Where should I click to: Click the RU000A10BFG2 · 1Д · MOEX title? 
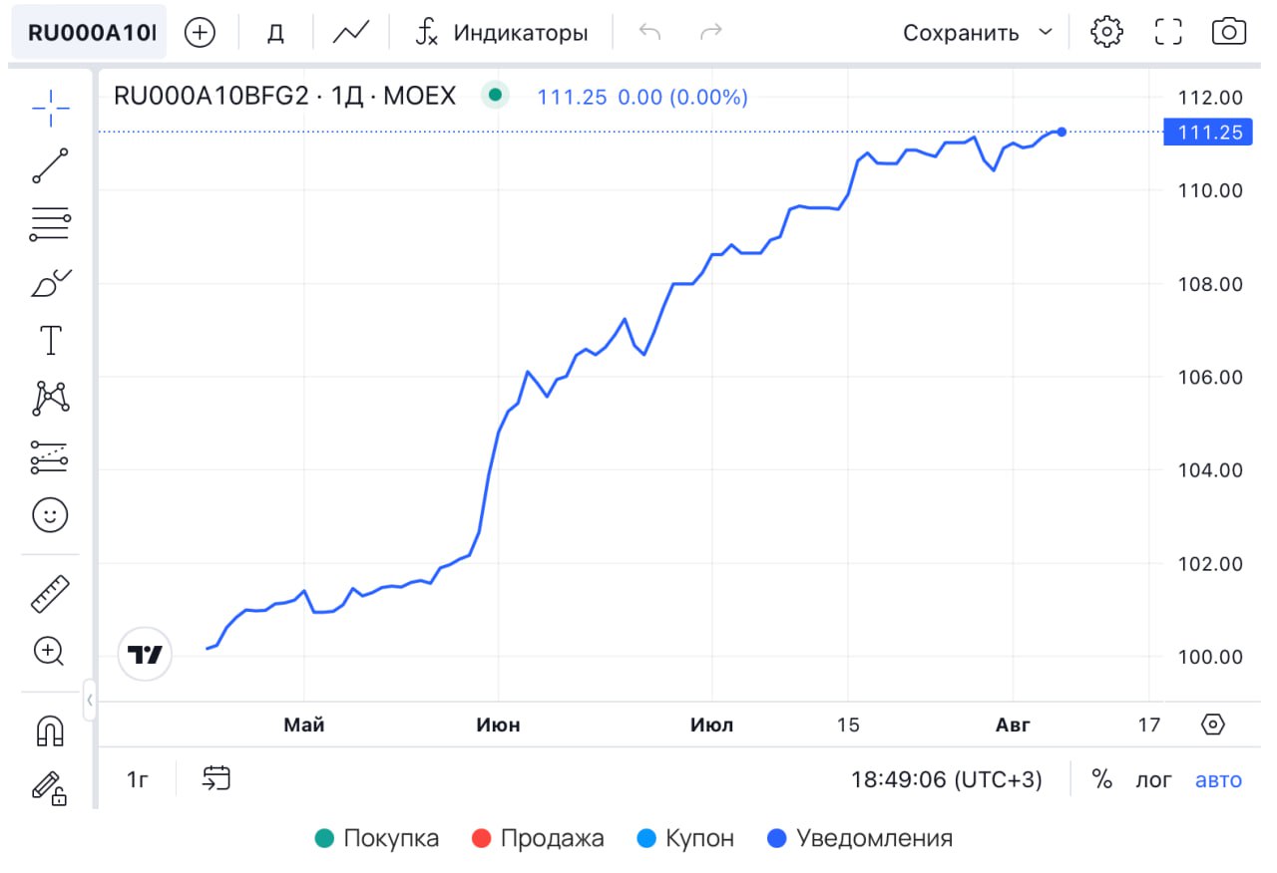coord(284,96)
